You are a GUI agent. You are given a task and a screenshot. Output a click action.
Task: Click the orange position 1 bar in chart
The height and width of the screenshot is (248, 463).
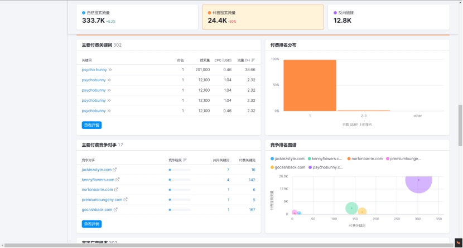point(310,85)
